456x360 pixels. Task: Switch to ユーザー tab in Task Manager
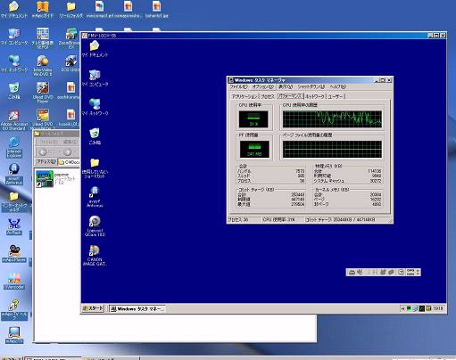coord(336,96)
